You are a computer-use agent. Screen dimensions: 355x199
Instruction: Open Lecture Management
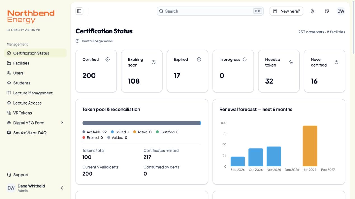(x=36, y=93)
